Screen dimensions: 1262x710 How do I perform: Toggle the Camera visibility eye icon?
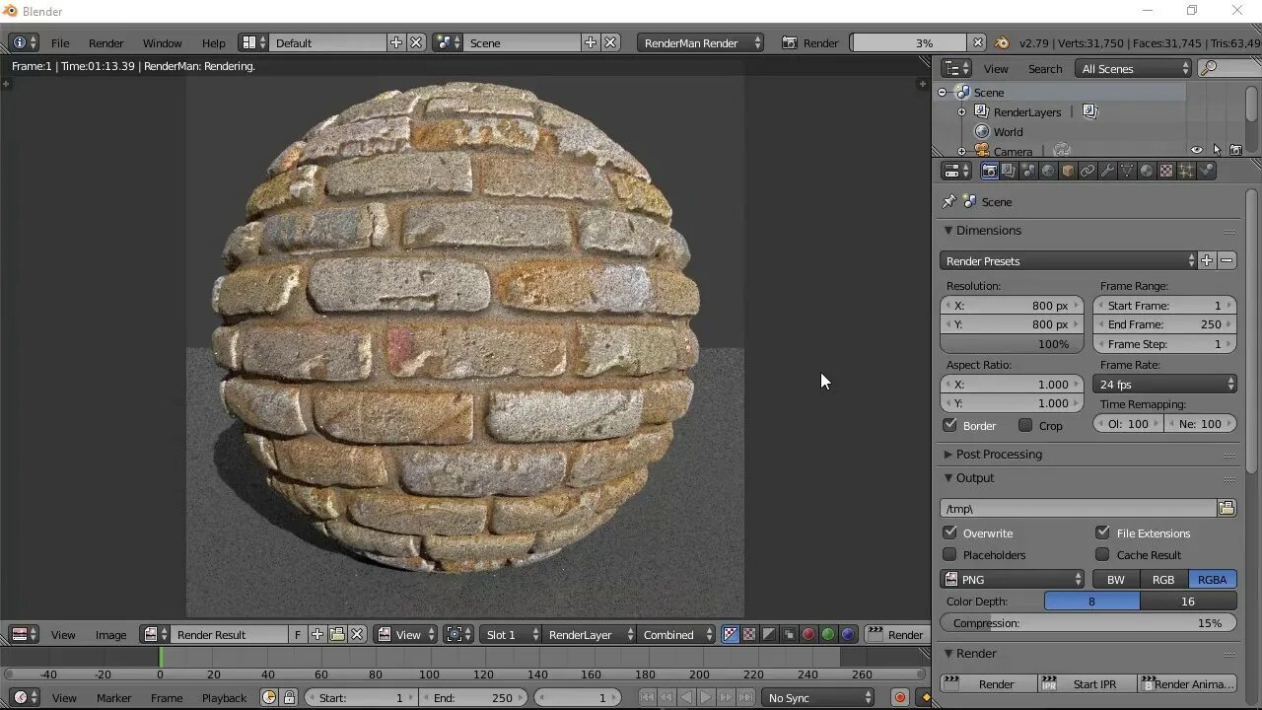(x=1196, y=150)
